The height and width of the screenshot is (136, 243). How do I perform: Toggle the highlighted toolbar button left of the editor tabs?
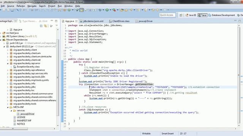pyautogui.click(x=82, y=10)
